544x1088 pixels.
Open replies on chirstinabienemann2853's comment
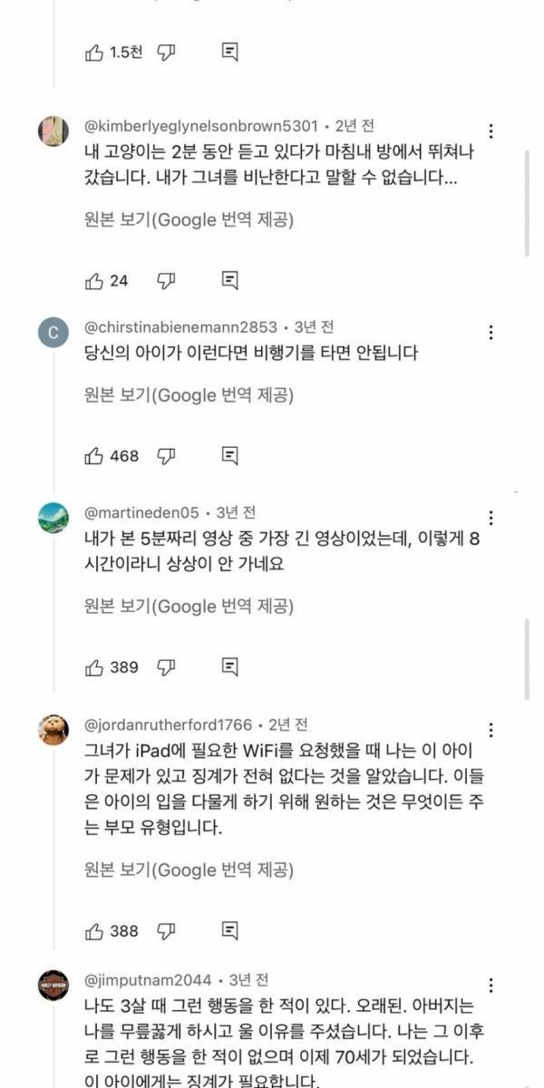pyautogui.click(x=230, y=455)
